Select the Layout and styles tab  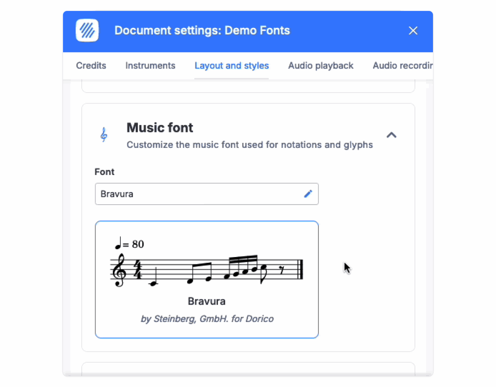[x=231, y=65]
